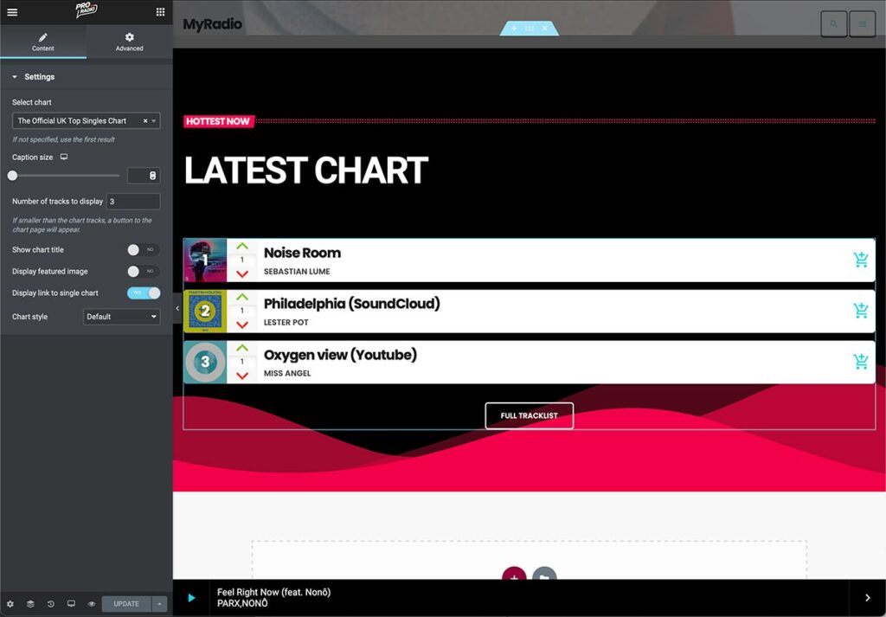Add Noise Room to cart

[x=860, y=260]
